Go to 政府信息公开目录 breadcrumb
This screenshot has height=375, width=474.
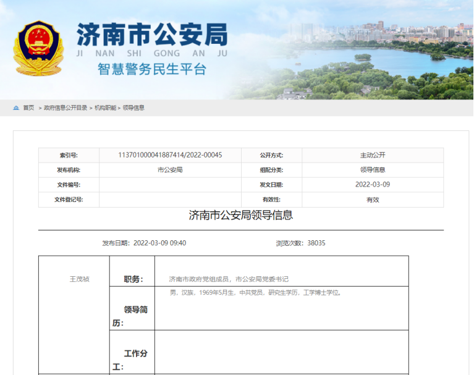pos(66,108)
